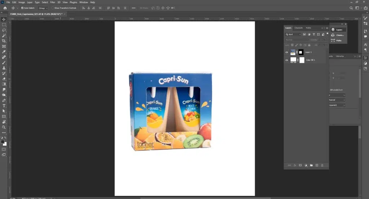Toggle the Auto-Select checkbox
Screen dimensions: 369x199
(22, 8)
